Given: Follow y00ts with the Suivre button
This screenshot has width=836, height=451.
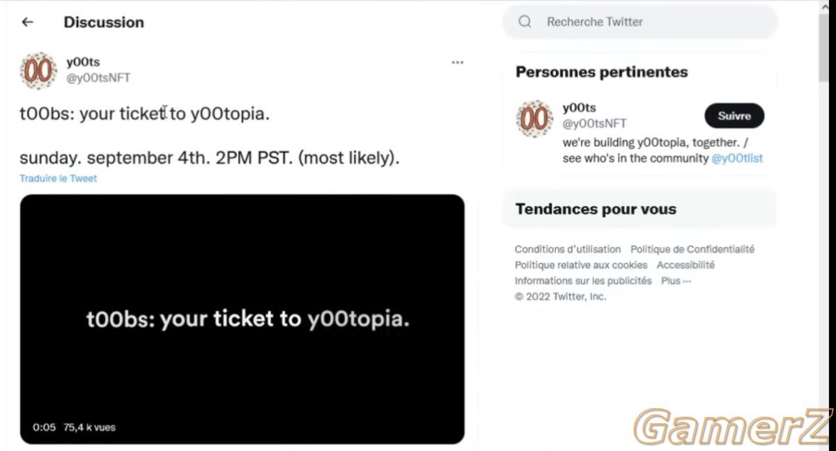Looking at the screenshot, I should click(x=734, y=116).
